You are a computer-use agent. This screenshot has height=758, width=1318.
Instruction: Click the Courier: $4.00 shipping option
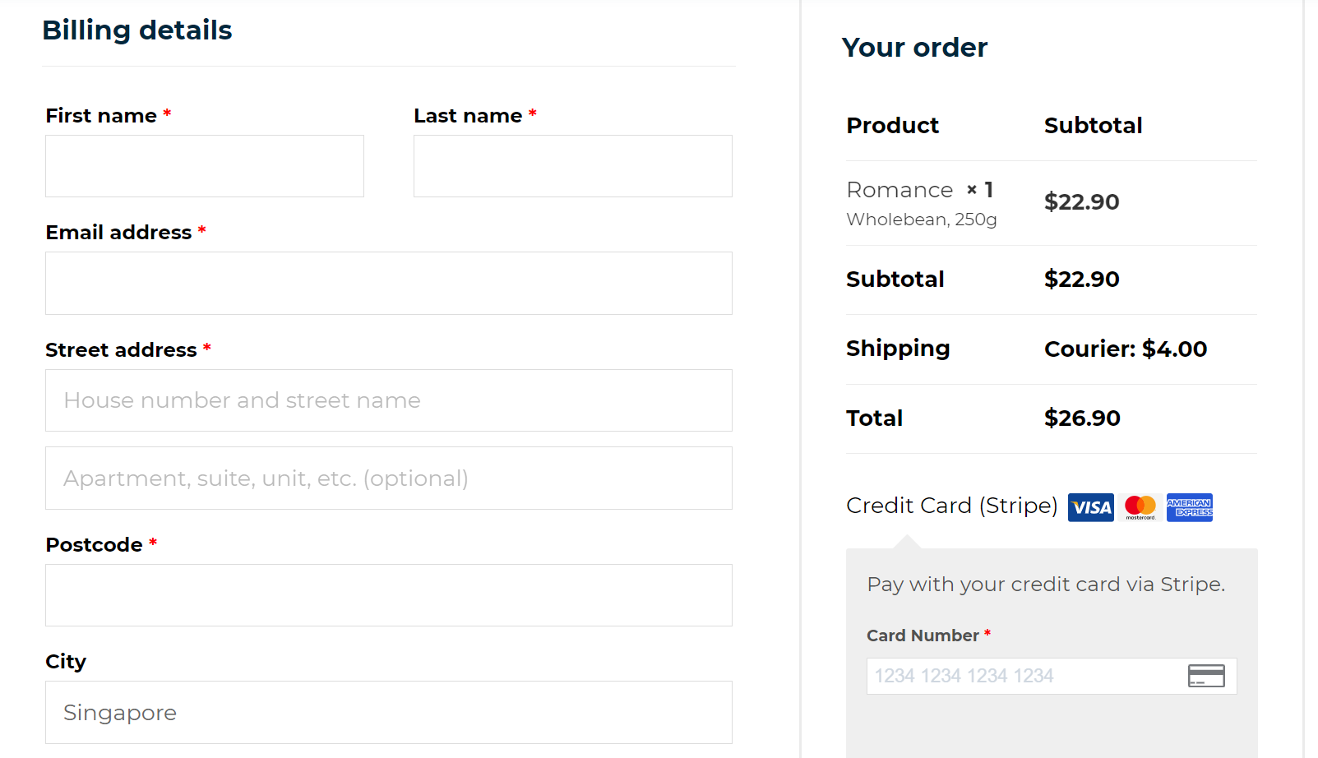[1126, 349]
